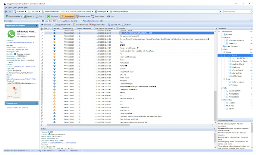Viewport: 256px width, 155px height.
Task: Collapse the Application information panel
Action: [36, 26]
